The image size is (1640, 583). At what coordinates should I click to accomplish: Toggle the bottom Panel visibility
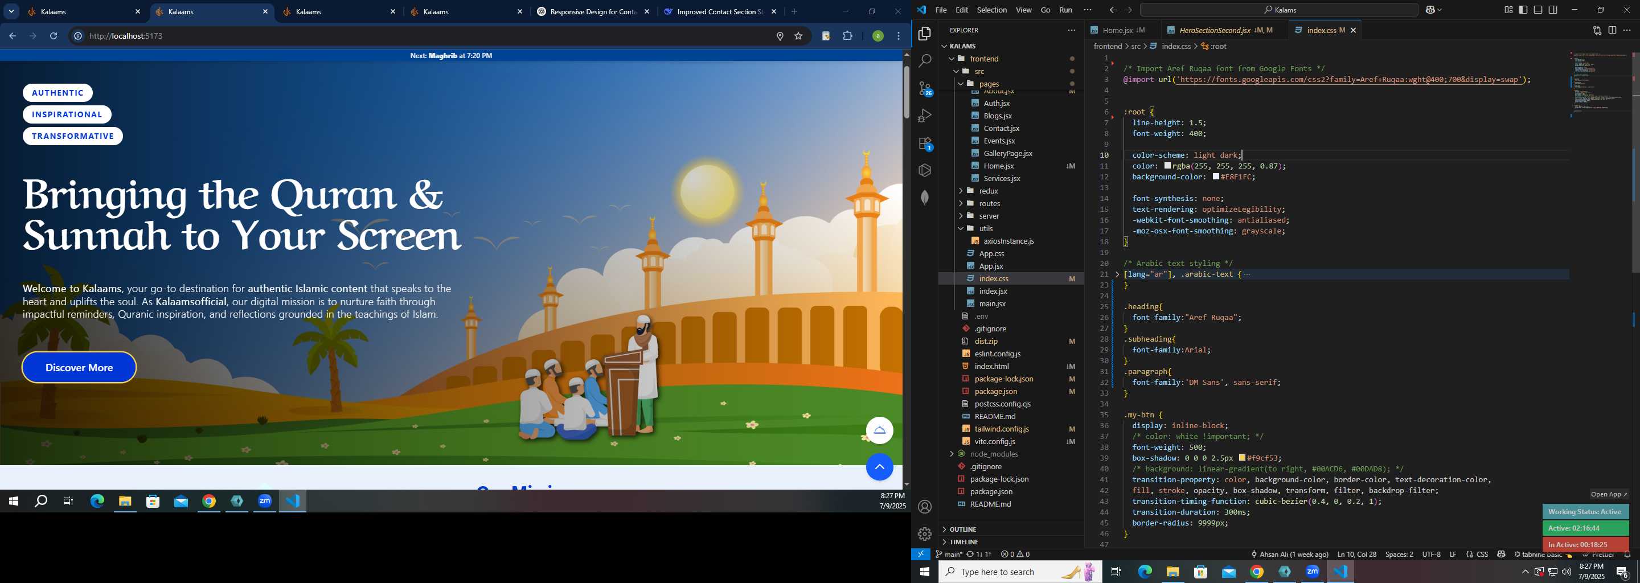1538,10
